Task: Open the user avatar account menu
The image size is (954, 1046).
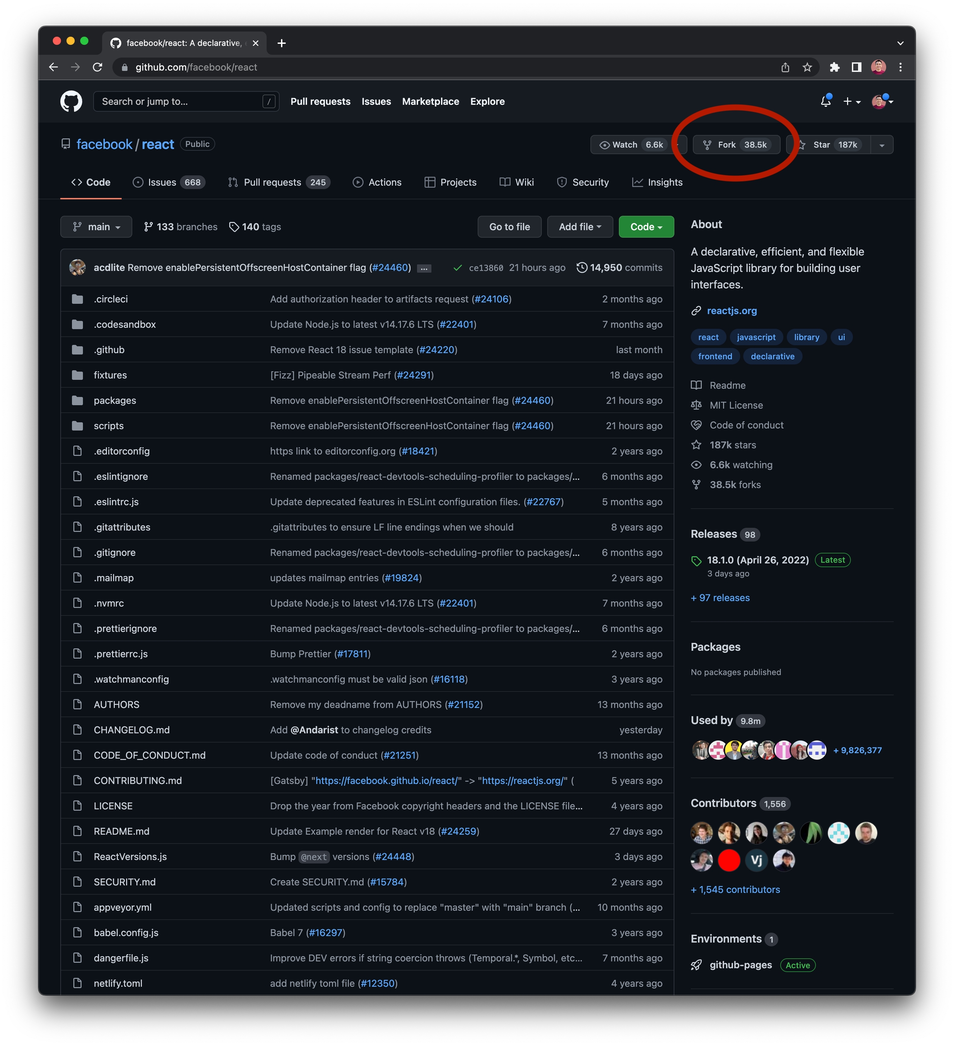Action: 882,101
